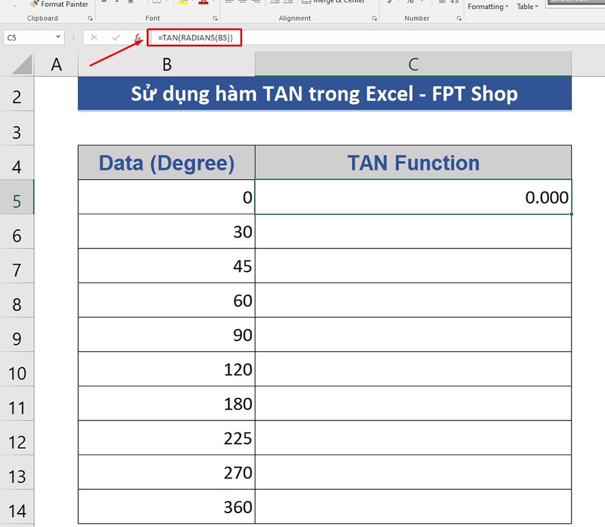Click the formula bar containing =TAN(RADIANS(B5))
The width and height of the screenshot is (605, 527).
[194, 38]
